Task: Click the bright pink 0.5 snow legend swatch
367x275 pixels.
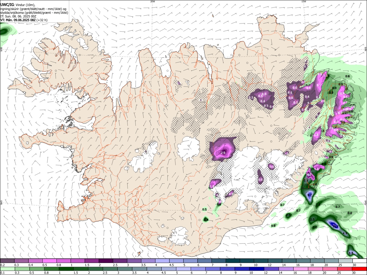Action: 49,261
